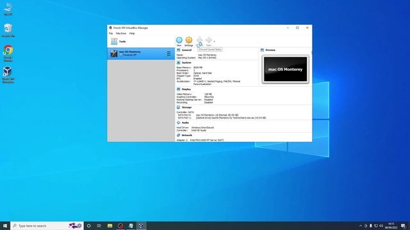Screen dimensions: 410x230
Task: Maximize the VirtualBox Manager window
Action: (x=297, y=27)
